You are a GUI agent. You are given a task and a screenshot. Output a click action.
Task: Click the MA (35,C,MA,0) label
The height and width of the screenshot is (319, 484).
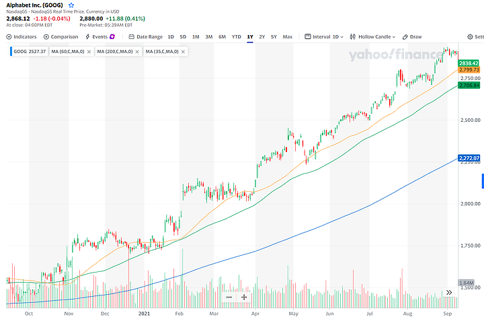tap(162, 52)
